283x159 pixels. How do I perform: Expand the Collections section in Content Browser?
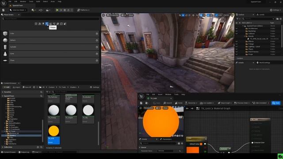pos(3,147)
